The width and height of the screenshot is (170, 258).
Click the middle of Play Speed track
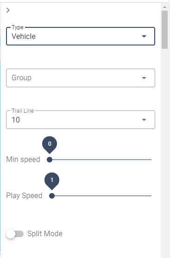click(x=101, y=196)
